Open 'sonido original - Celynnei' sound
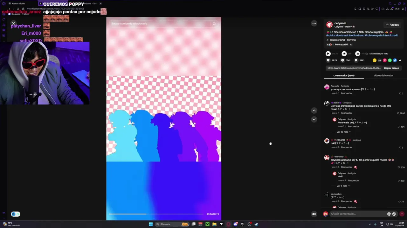This screenshot has width=407, height=228. pos(342,40)
